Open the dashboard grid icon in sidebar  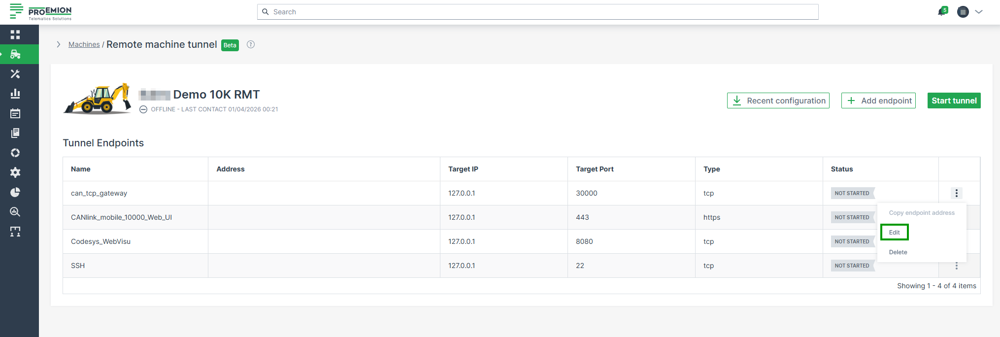[15, 34]
